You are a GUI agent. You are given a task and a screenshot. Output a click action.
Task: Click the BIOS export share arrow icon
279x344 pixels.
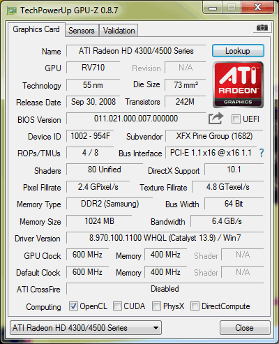pyautogui.click(x=216, y=119)
